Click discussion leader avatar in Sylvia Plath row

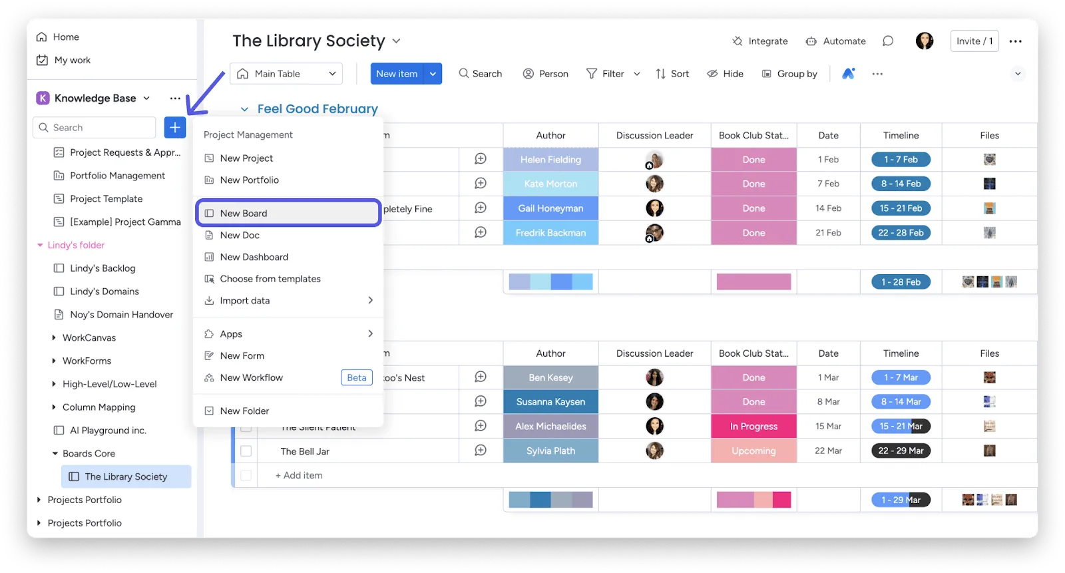655,451
